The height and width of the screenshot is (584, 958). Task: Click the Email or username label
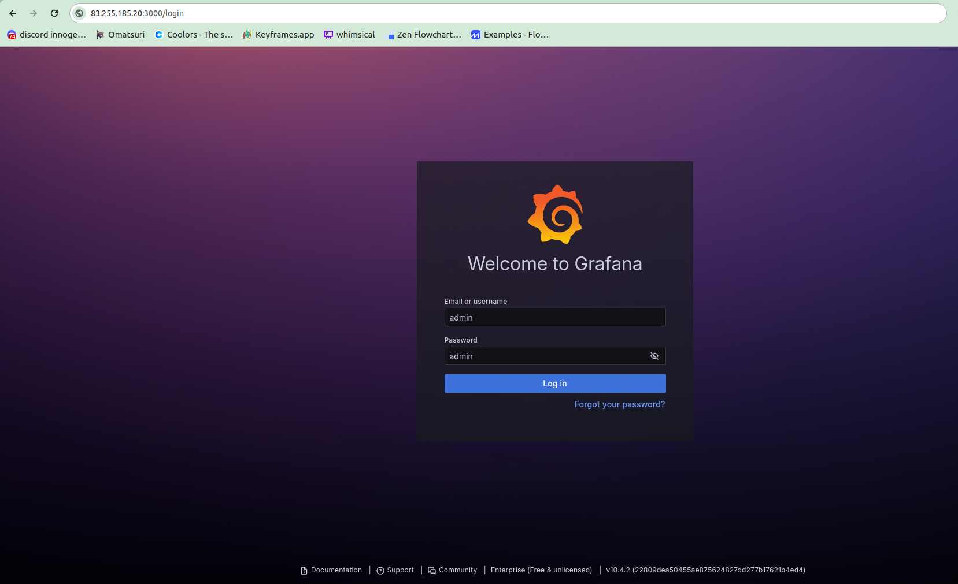click(476, 302)
